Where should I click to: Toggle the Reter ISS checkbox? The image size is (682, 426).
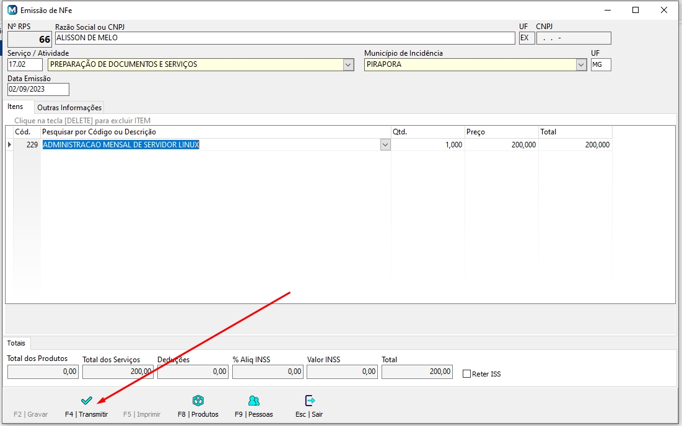(x=467, y=374)
